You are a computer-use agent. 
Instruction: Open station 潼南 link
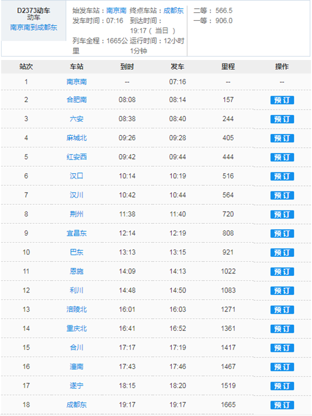(76, 366)
